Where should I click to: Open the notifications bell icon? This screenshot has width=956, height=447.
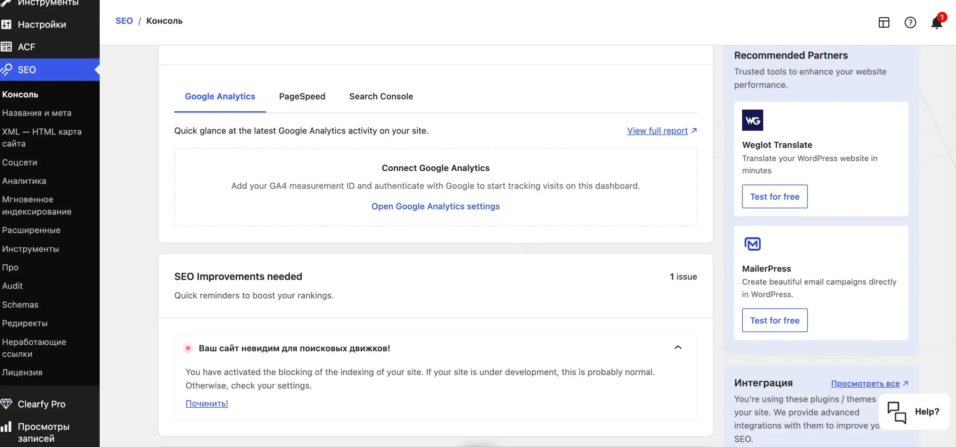click(937, 23)
